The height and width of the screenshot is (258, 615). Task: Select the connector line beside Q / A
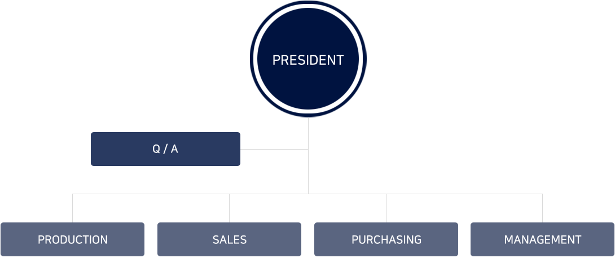tap(274, 149)
